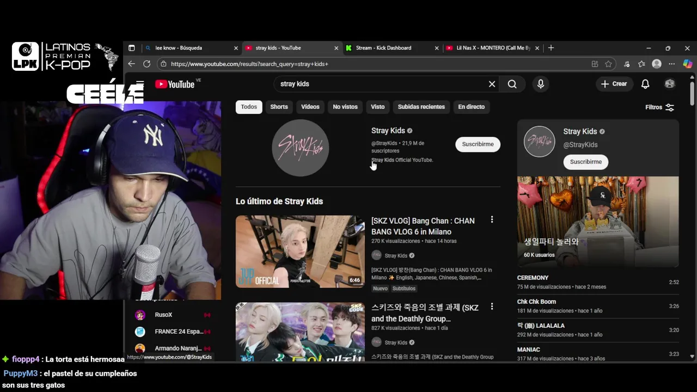This screenshot has width=697, height=392.
Task: Click the Stray Kids round channel logo in the results
Action: (301, 148)
